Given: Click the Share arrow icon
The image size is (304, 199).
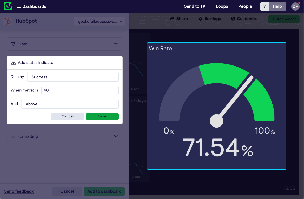Looking at the screenshot, I should tap(172, 19).
